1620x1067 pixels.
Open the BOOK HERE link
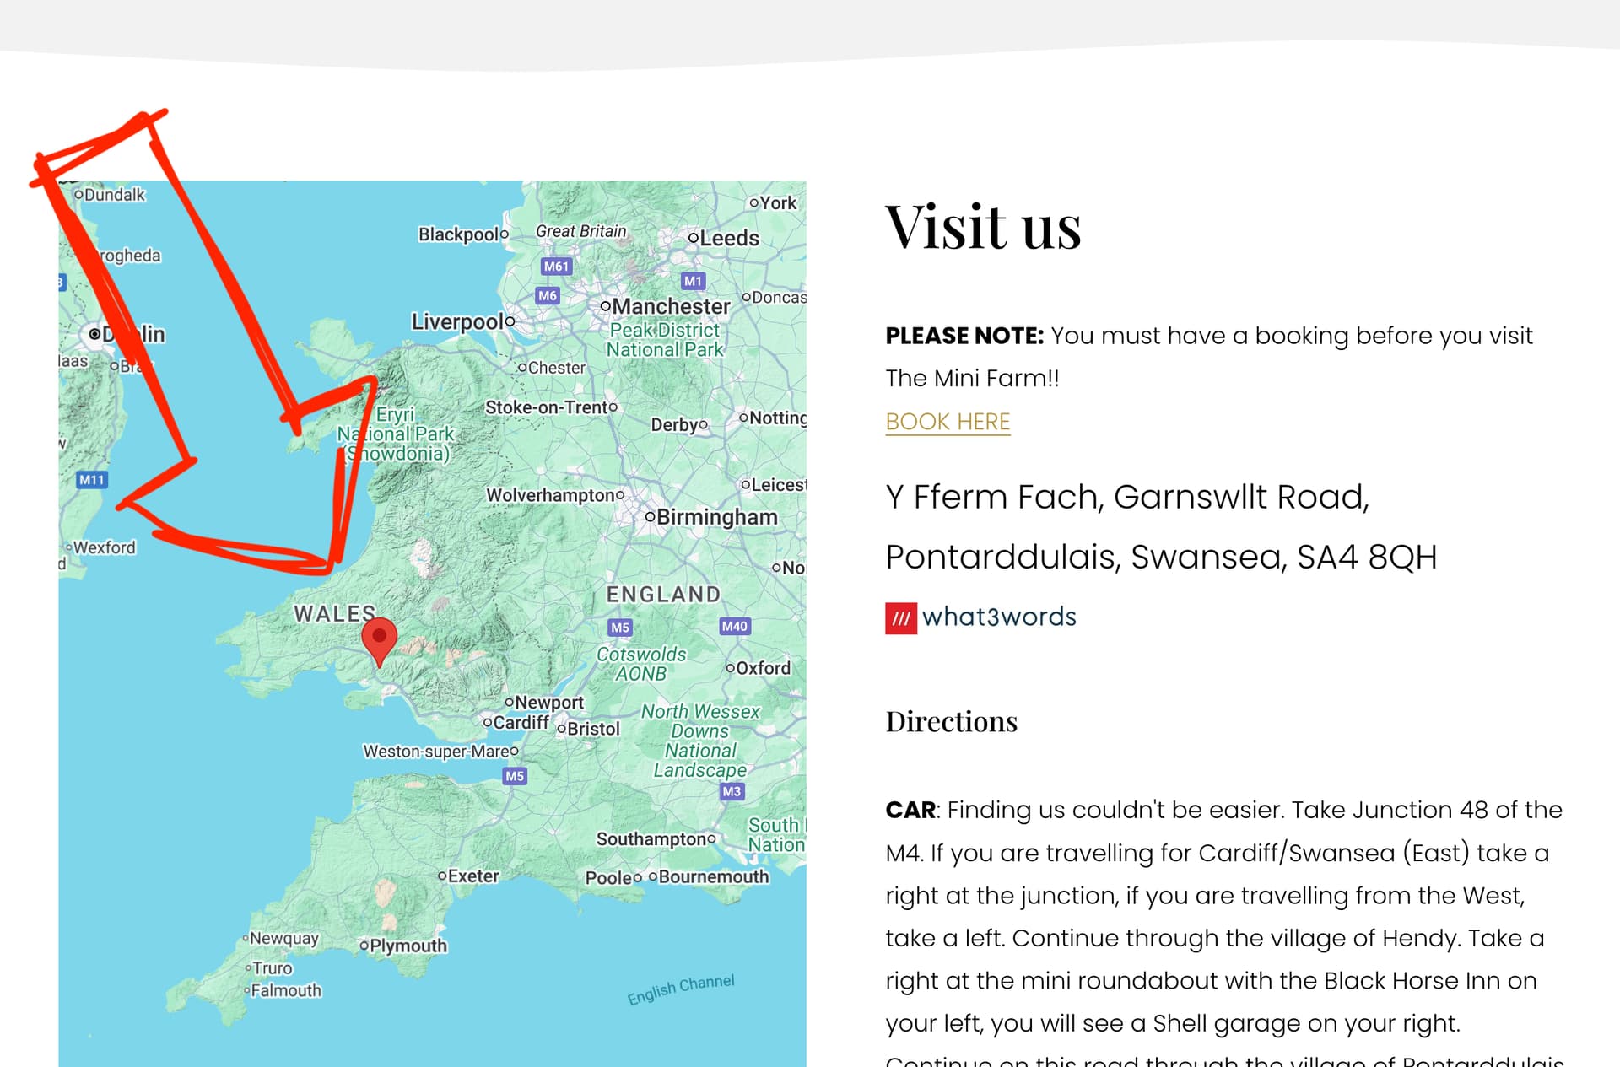coord(948,422)
